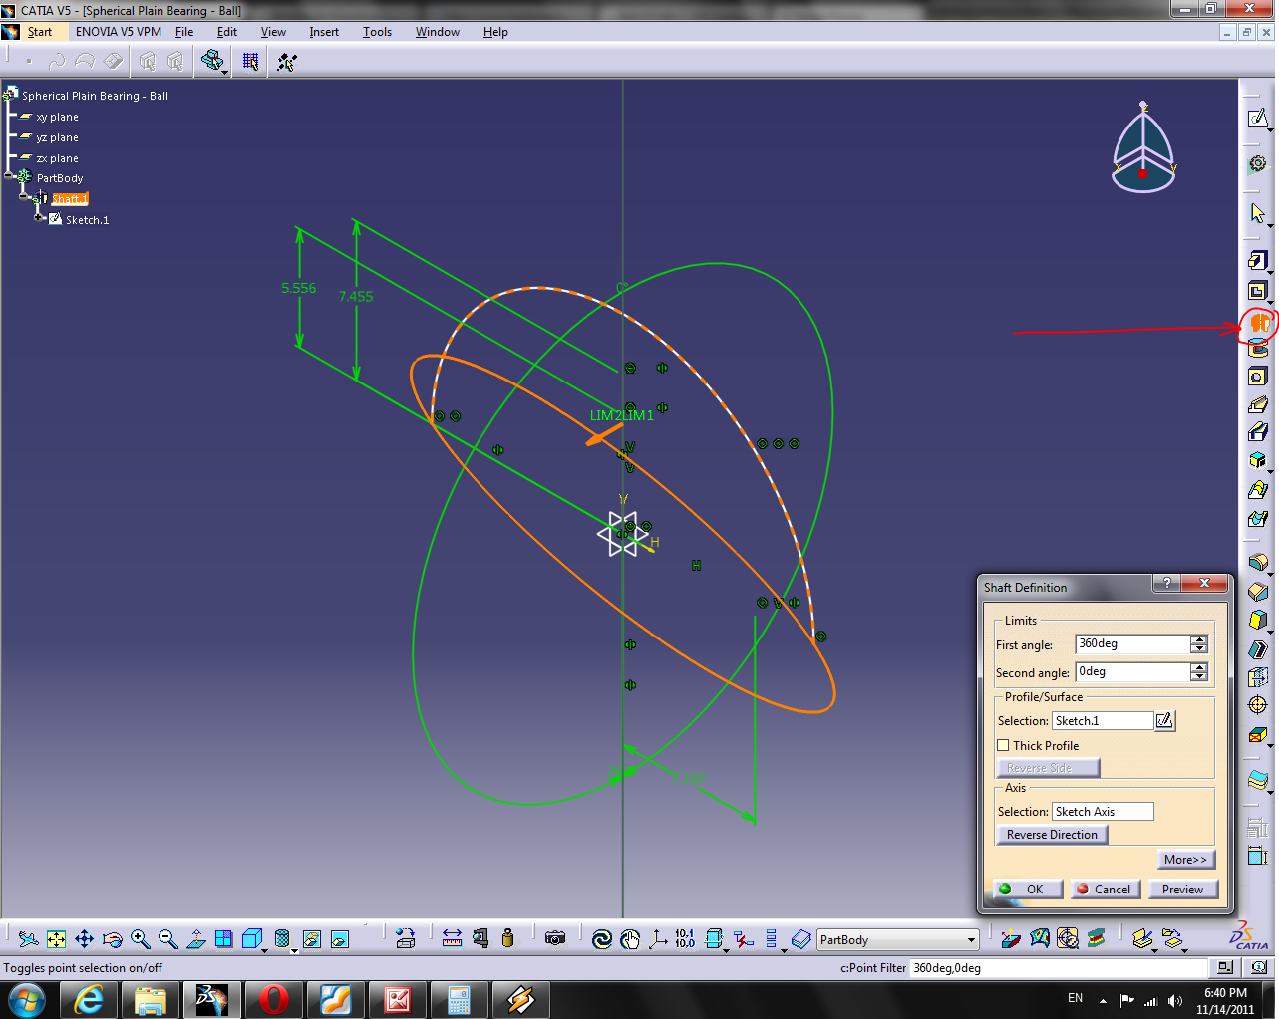This screenshot has height=1019, width=1279.
Task: Open Internet Explorer from taskbar
Action: (x=89, y=999)
